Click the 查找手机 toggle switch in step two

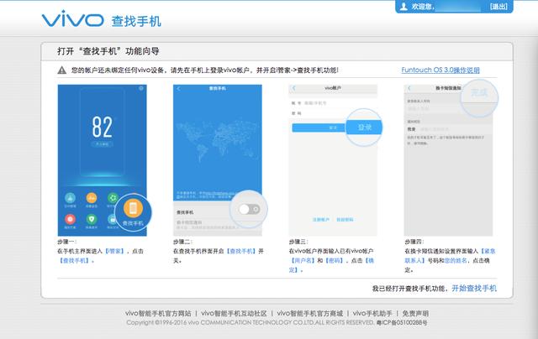tap(250, 209)
